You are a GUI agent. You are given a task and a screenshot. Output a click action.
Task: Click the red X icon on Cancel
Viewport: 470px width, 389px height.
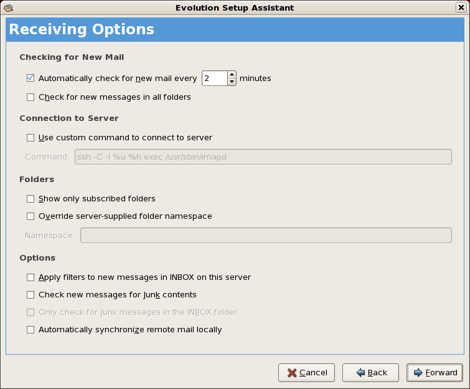(x=291, y=373)
